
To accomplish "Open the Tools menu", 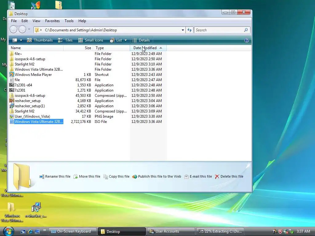I will [69, 21].
